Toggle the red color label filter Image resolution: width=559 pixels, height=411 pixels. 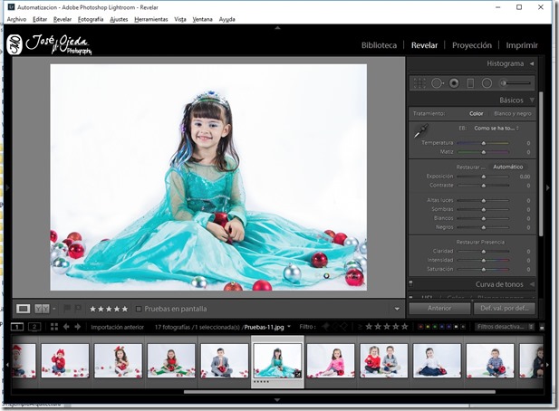click(420, 327)
